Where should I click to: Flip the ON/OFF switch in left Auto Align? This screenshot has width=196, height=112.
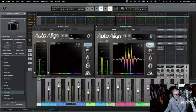(x=88, y=66)
